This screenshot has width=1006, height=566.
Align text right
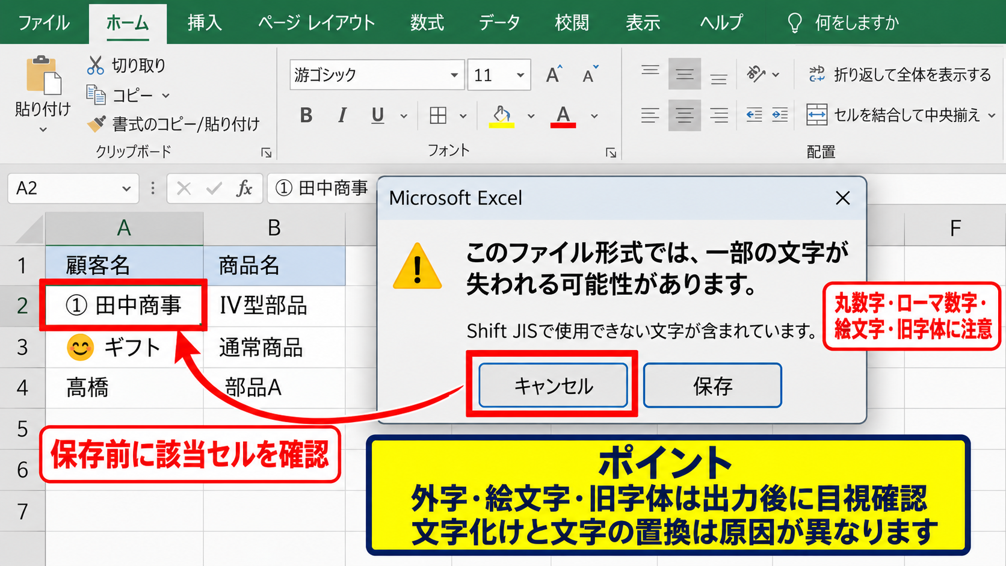[718, 115]
